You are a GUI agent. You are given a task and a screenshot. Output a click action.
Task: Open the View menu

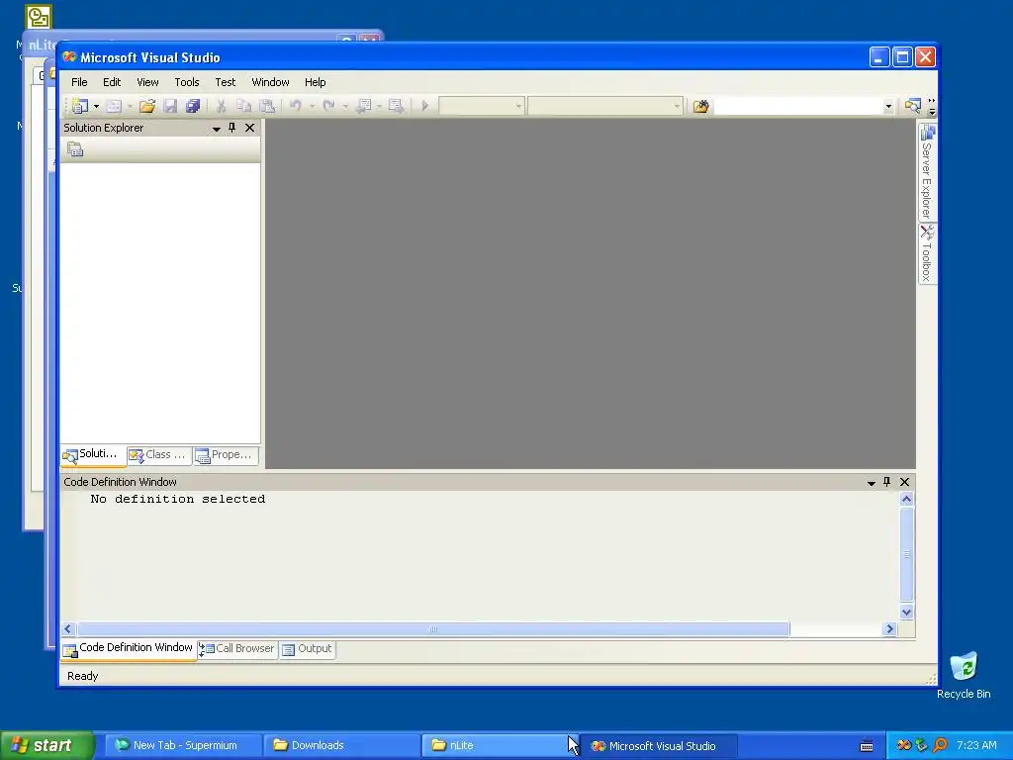tap(148, 82)
